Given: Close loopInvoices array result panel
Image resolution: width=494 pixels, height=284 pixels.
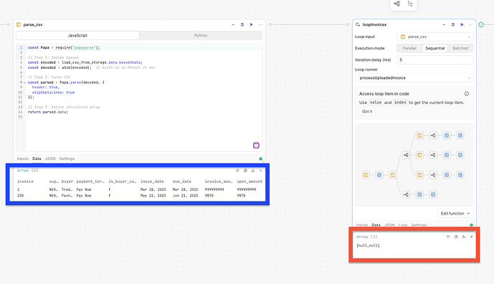Looking at the screenshot, I should (x=471, y=237).
